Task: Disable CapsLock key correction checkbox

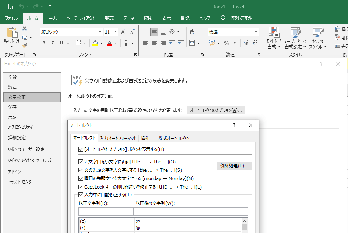Action: 81,187
